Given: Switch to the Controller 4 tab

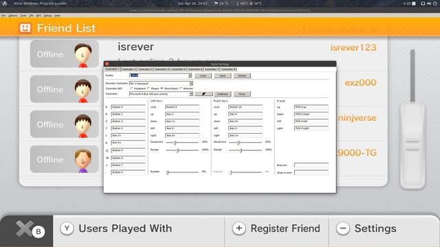Looking at the screenshot, I should (162, 69).
